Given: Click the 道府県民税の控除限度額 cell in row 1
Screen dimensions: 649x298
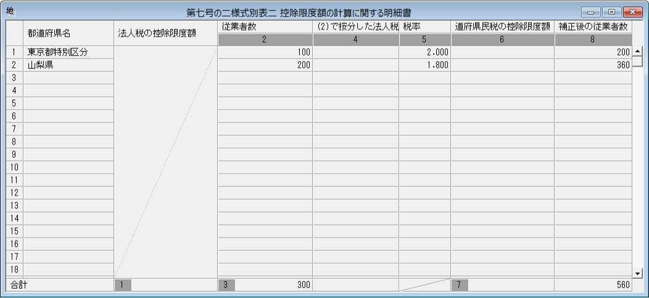Looking at the screenshot, I should pos(502,52).
